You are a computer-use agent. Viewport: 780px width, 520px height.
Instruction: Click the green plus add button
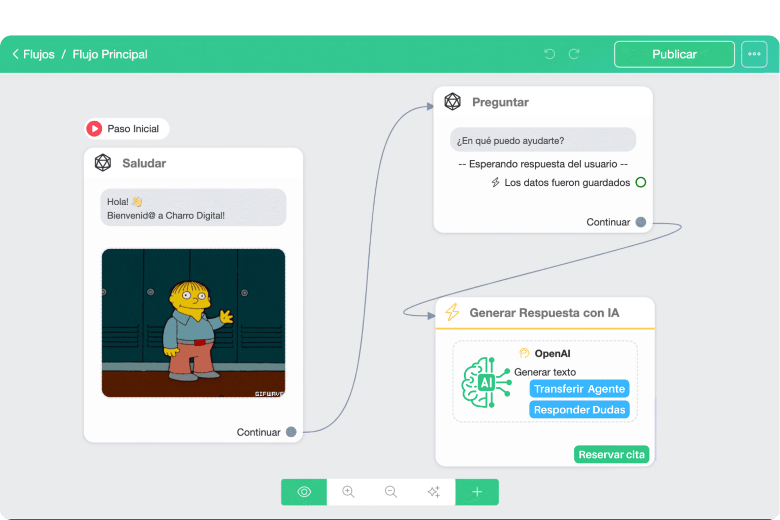tap(477, 492)
